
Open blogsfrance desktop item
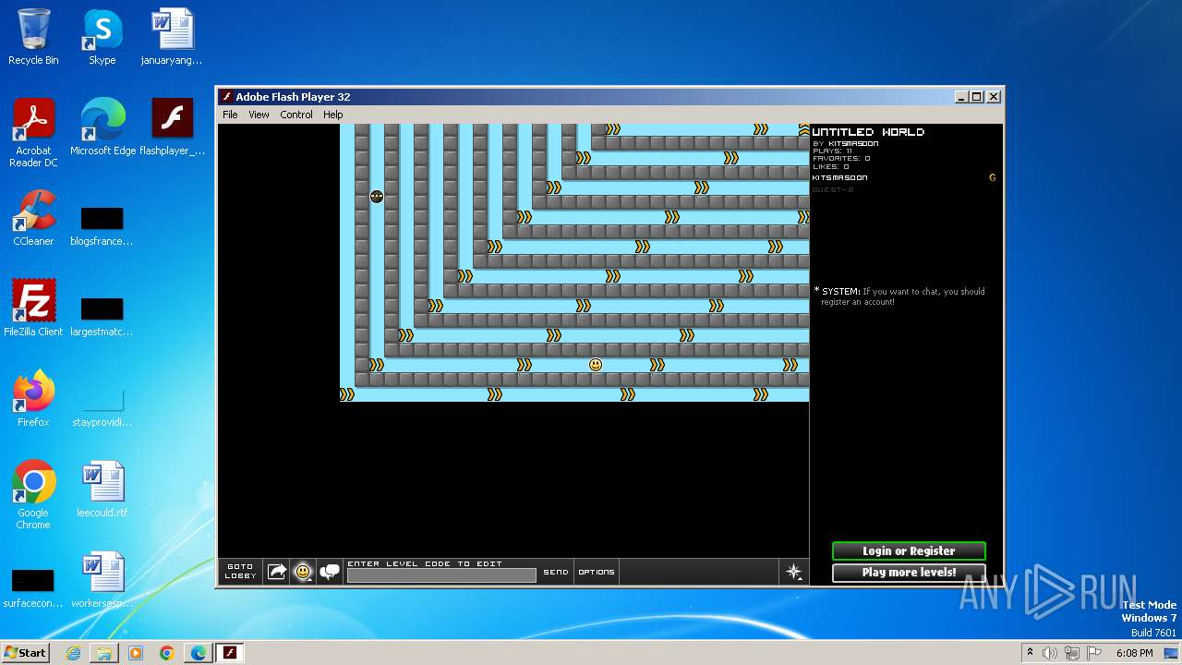click(103, 224)
